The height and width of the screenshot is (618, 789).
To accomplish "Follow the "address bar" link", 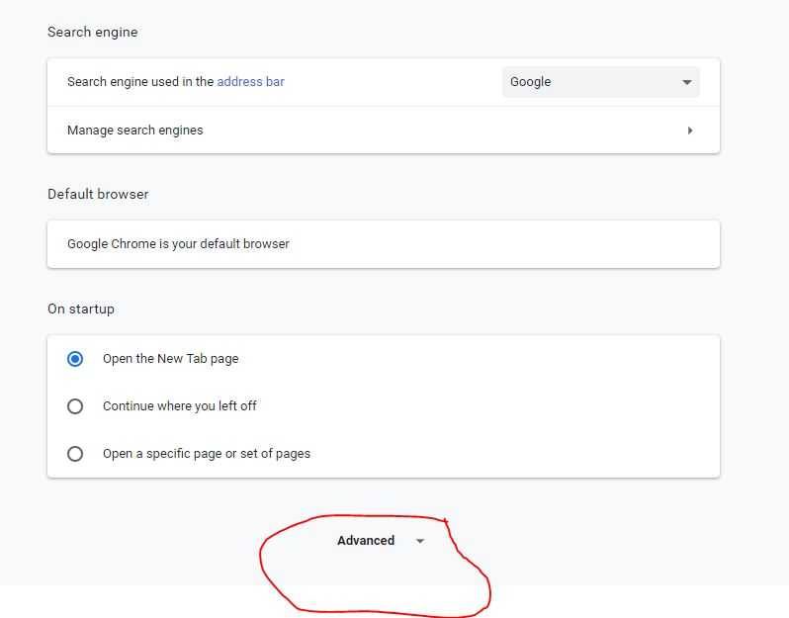I will (x=250, y=82).
